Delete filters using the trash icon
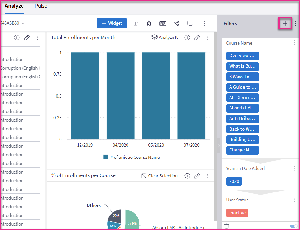This screenshot has height=230, width=300. click(227, 226)
